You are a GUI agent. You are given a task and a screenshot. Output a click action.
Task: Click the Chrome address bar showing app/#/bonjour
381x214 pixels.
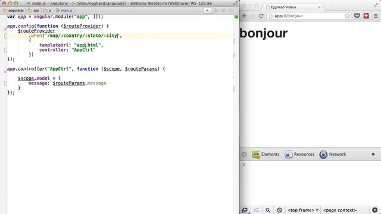pos(309,16)
